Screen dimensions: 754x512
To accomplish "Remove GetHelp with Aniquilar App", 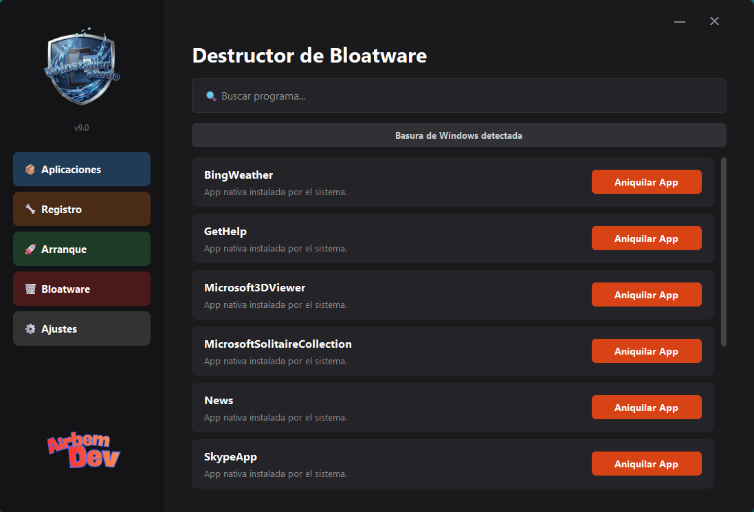I will (x=646, y=238).
